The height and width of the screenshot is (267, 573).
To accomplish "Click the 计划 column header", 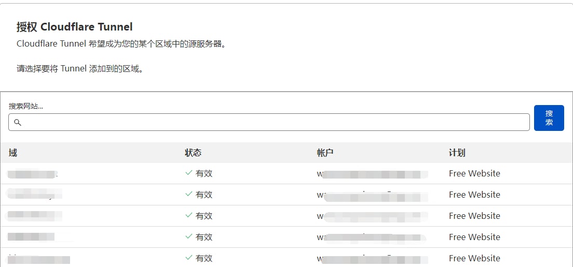I will [x=457, y=153].
